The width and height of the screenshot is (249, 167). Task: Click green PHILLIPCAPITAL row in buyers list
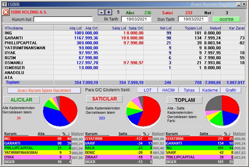tap(38, 148)
